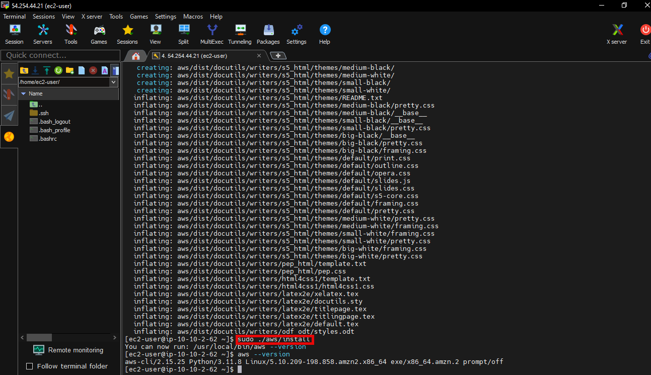Viewport: 651px width, 375px height.
Task: Create a new folder in SFTP browser
Action: (x=70, y=70)
